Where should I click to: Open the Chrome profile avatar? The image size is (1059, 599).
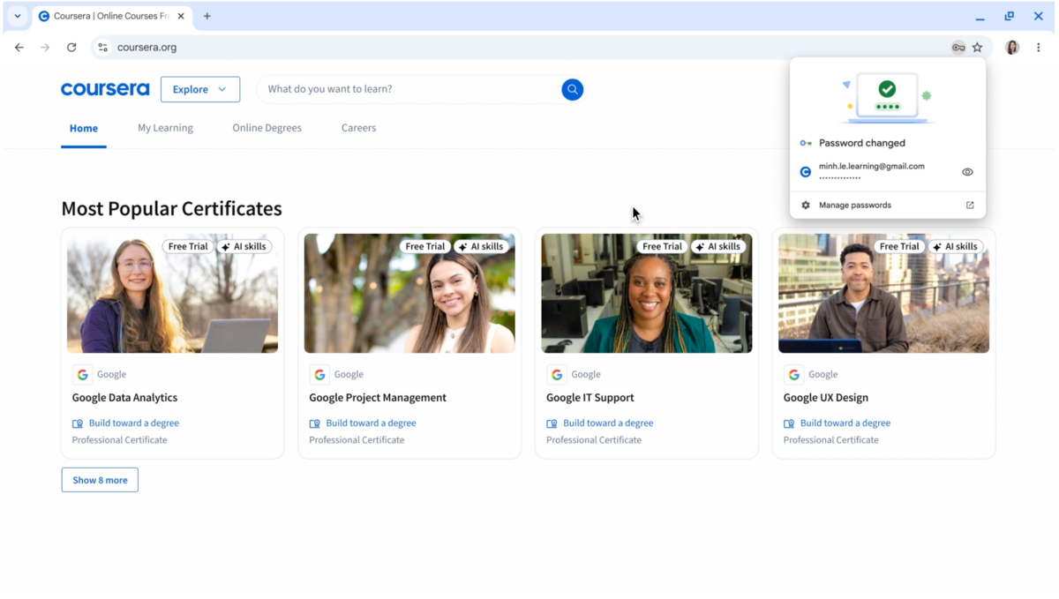(1012, 48)
